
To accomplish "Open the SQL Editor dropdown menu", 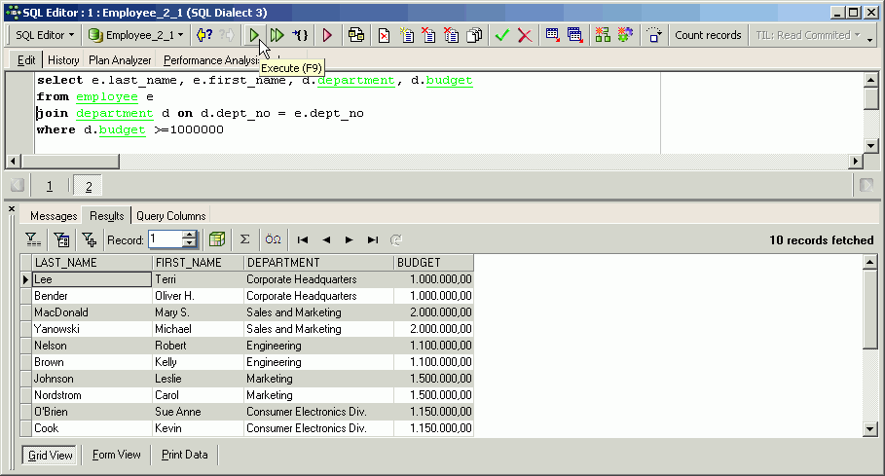I will coord(44,35).
